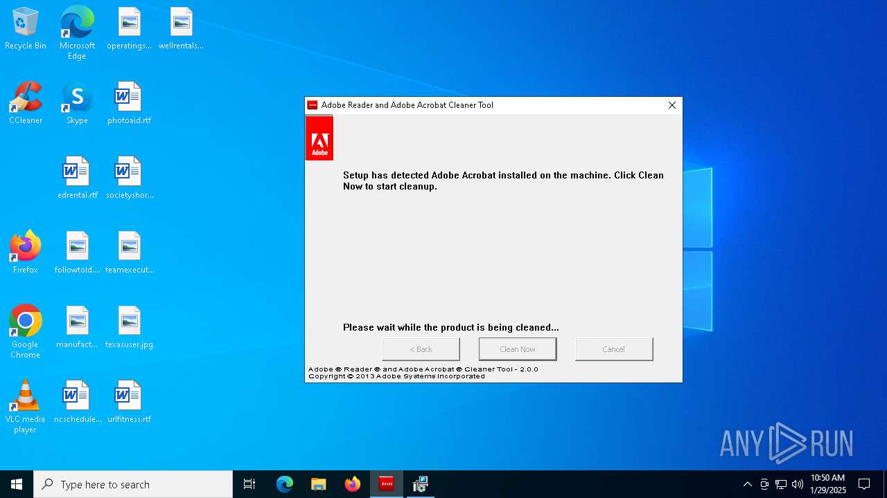This screenshot has height=498, width=887.
Task: Select the Skype desktop shortcut
Action: click(77, 103)
